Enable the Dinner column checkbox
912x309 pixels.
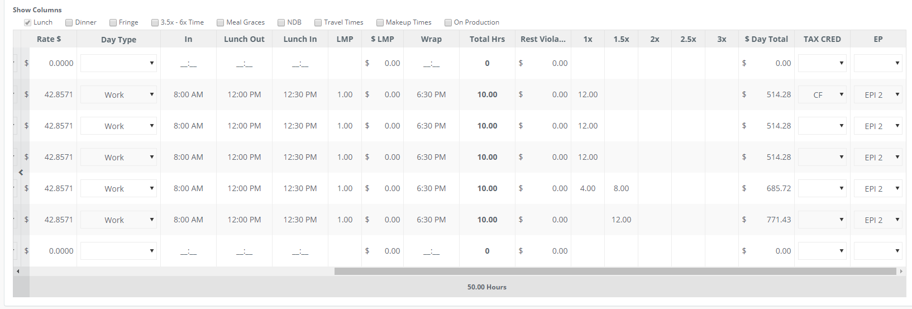(x=69, y=22)
